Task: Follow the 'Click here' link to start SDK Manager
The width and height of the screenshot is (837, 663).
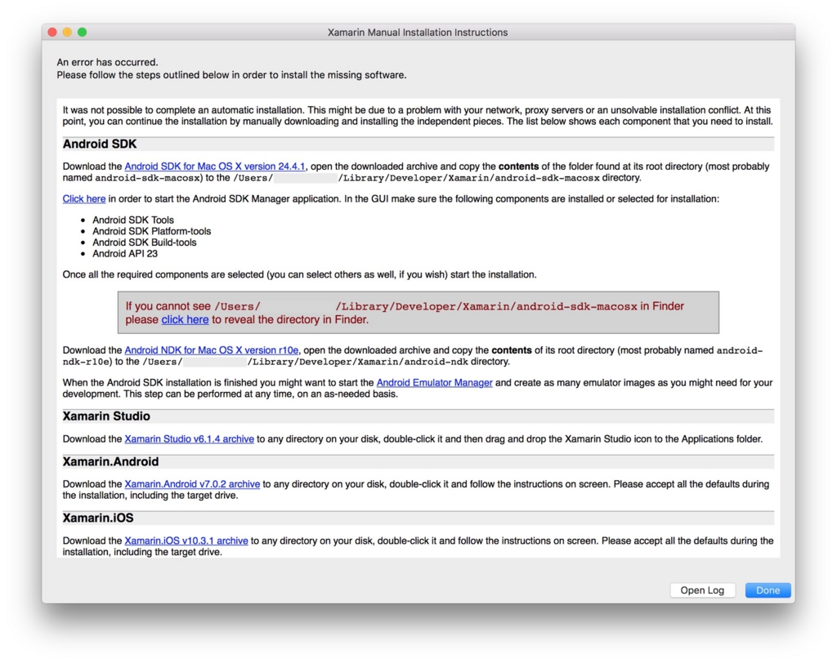Action: coord(84,199)
